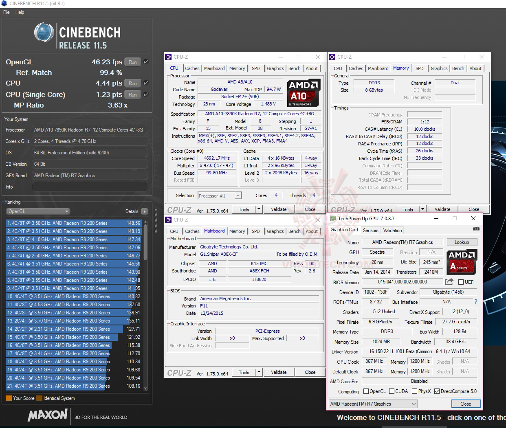Screen dimensions: 506x428
Task: Click Validate in the top-left CPU-Z window
Action: click(279, 209)
